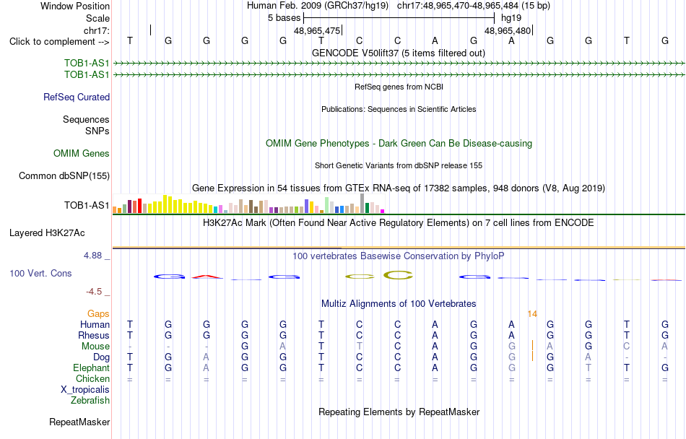The height and width of the screenshot is (439, 686).
Task: Click the first blue G conservation logo letter
Action: [169, 277]
